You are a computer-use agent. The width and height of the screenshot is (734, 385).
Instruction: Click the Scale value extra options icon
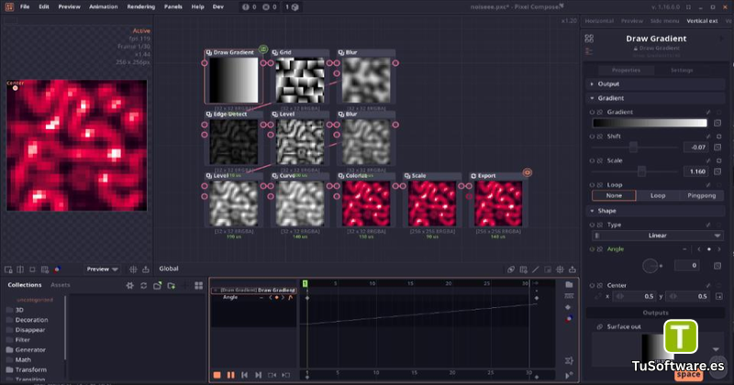click(717, 171)
